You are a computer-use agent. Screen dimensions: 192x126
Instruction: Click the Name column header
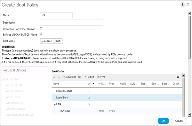56,84
